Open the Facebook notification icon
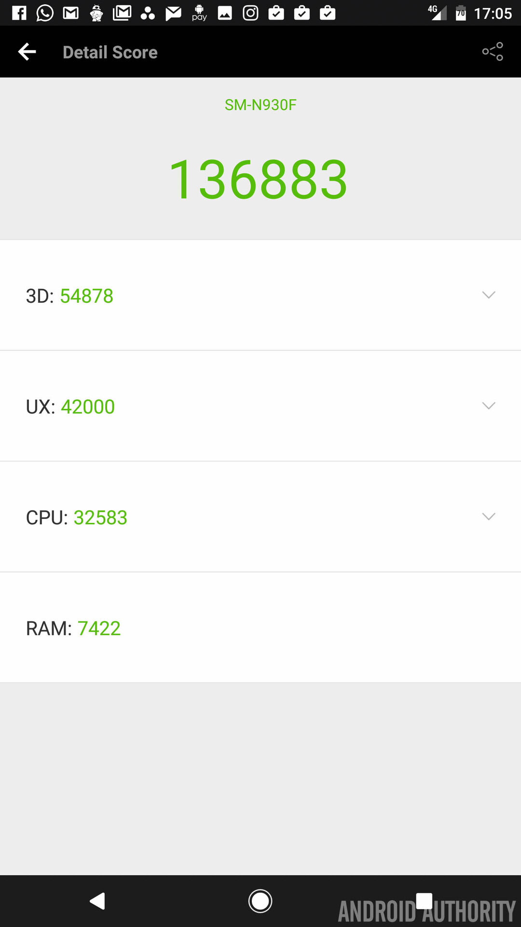Screen dimensions: 521x927 click(19, 13)
